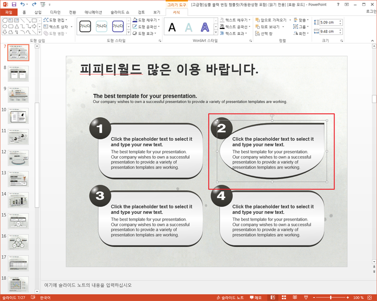Open 도형 편집 dropdown
Viewport: 377px width, 301px height.
coord(55,20)
